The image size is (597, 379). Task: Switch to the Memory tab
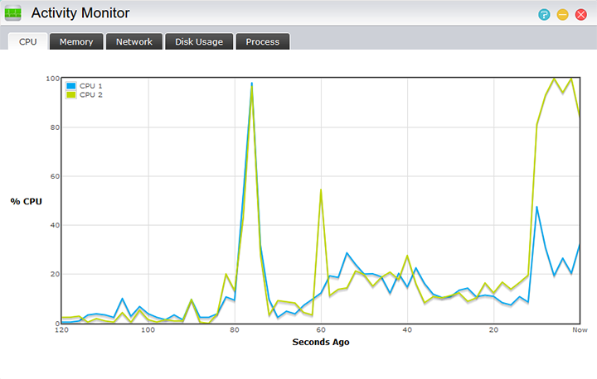[x=75, y=41]
